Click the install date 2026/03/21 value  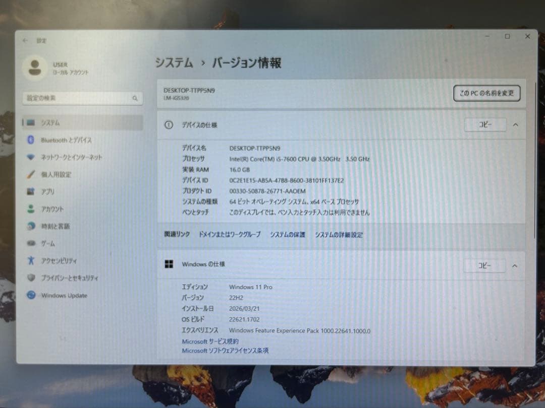click(244, 309)
